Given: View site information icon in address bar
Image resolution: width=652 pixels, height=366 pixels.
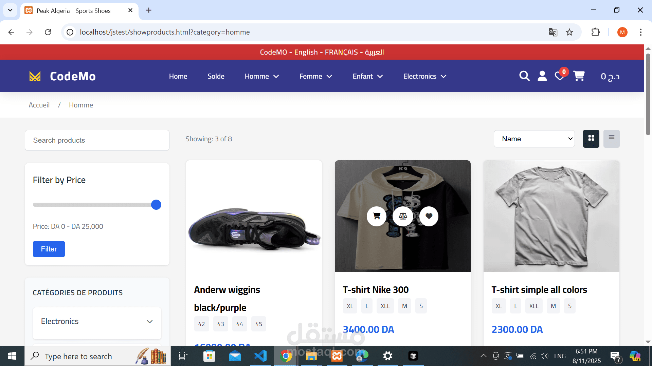Looking at the screenshot, I should 70,32.
